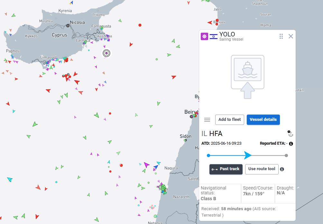The width and height of the screenshot is (323, 224).
Task: Click the drag handle dots in YOLO panel
Action: [x=281, y=36]
